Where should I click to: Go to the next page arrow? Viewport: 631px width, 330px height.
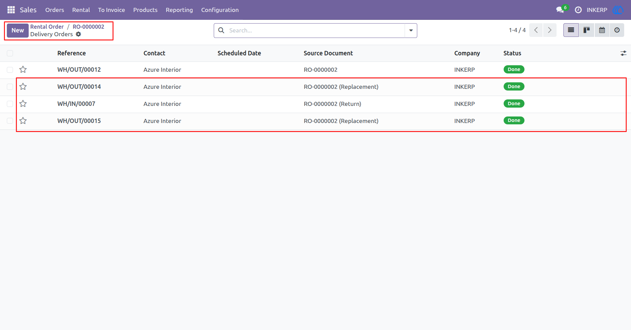(550, 30)
